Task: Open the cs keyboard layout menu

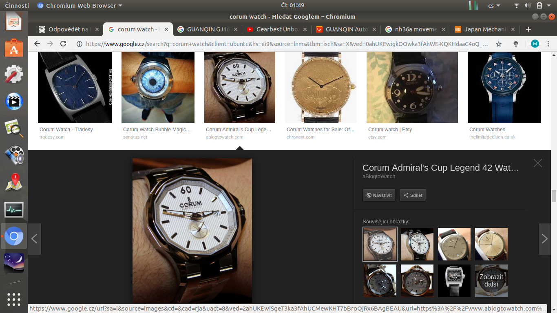Action: click(494, 6)
